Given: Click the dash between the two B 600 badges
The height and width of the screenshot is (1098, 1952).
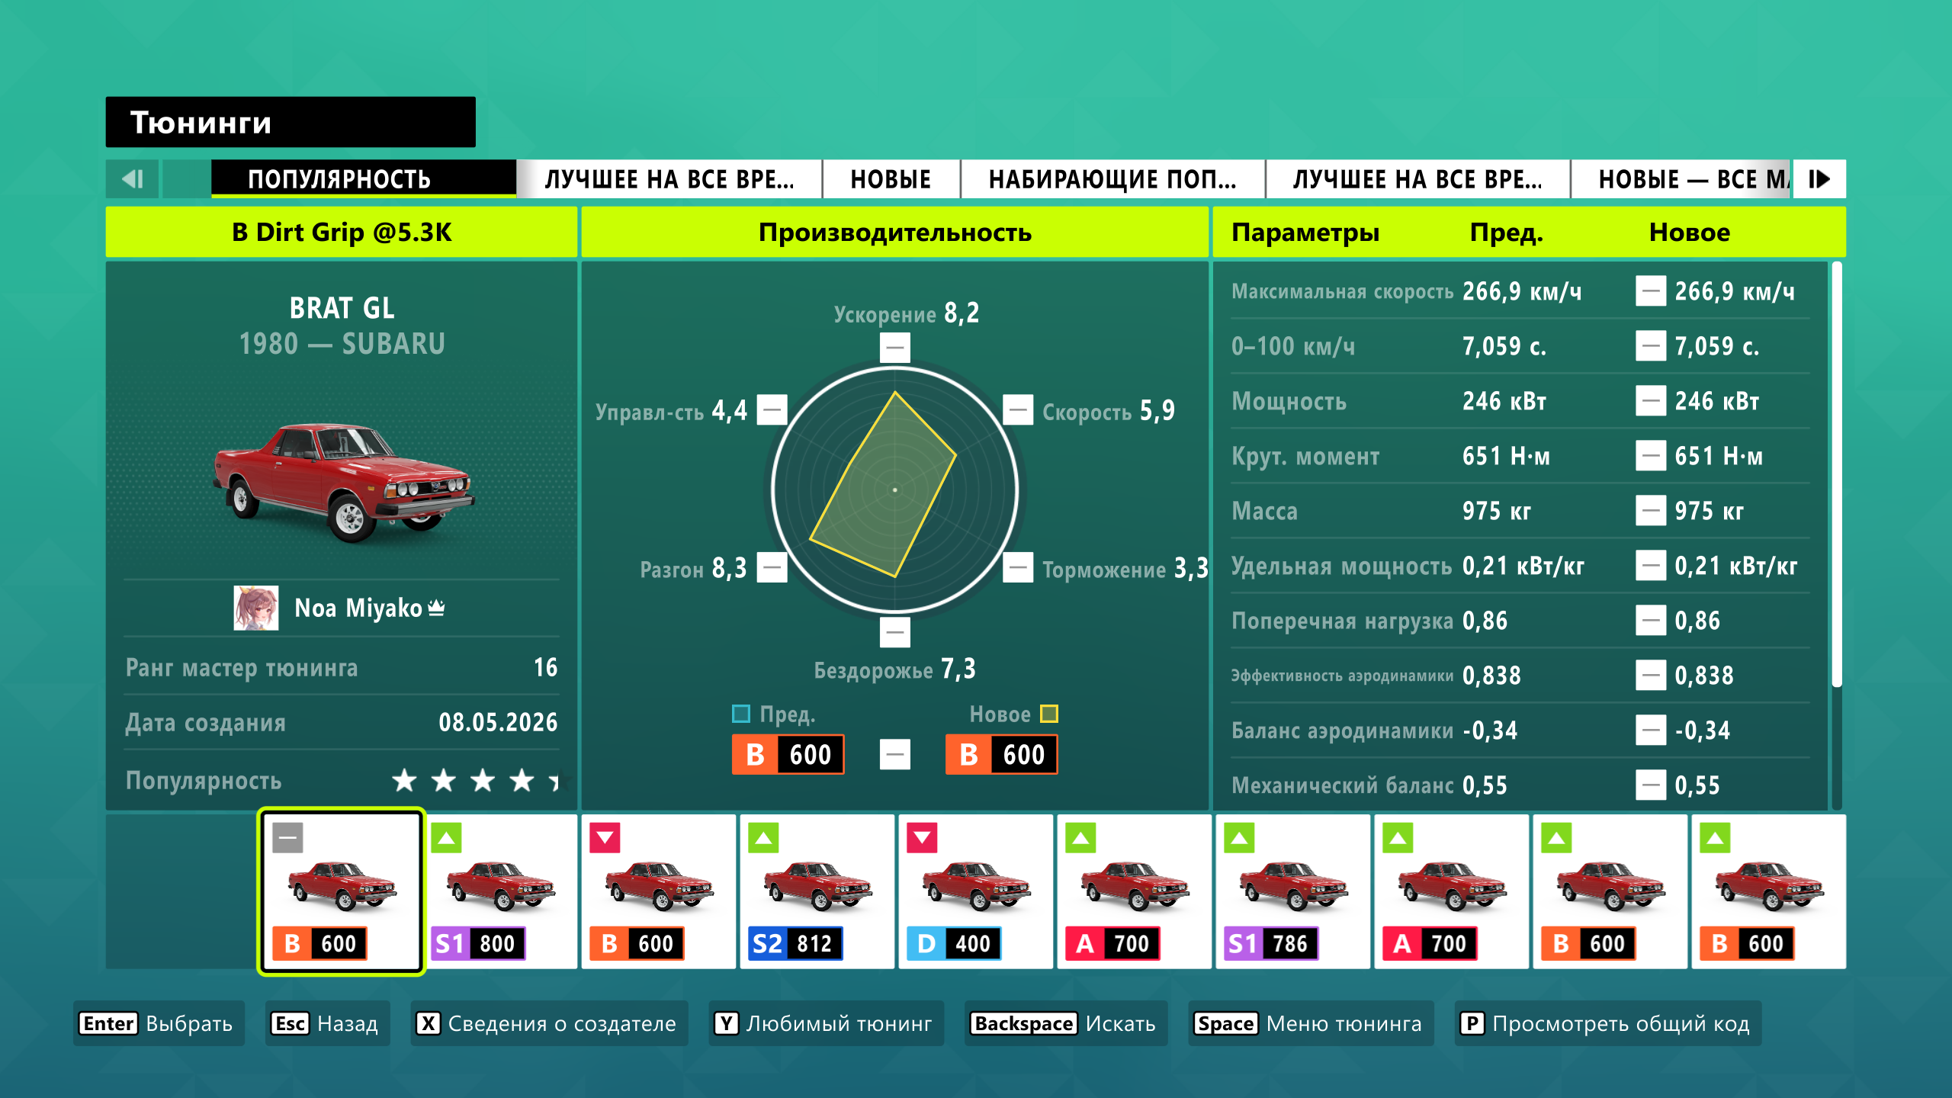Looking at the screenshot, I should (x=894, y=755).
